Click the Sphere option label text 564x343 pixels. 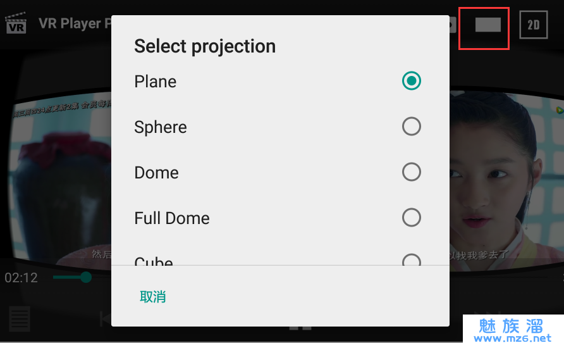coord(161,127)
